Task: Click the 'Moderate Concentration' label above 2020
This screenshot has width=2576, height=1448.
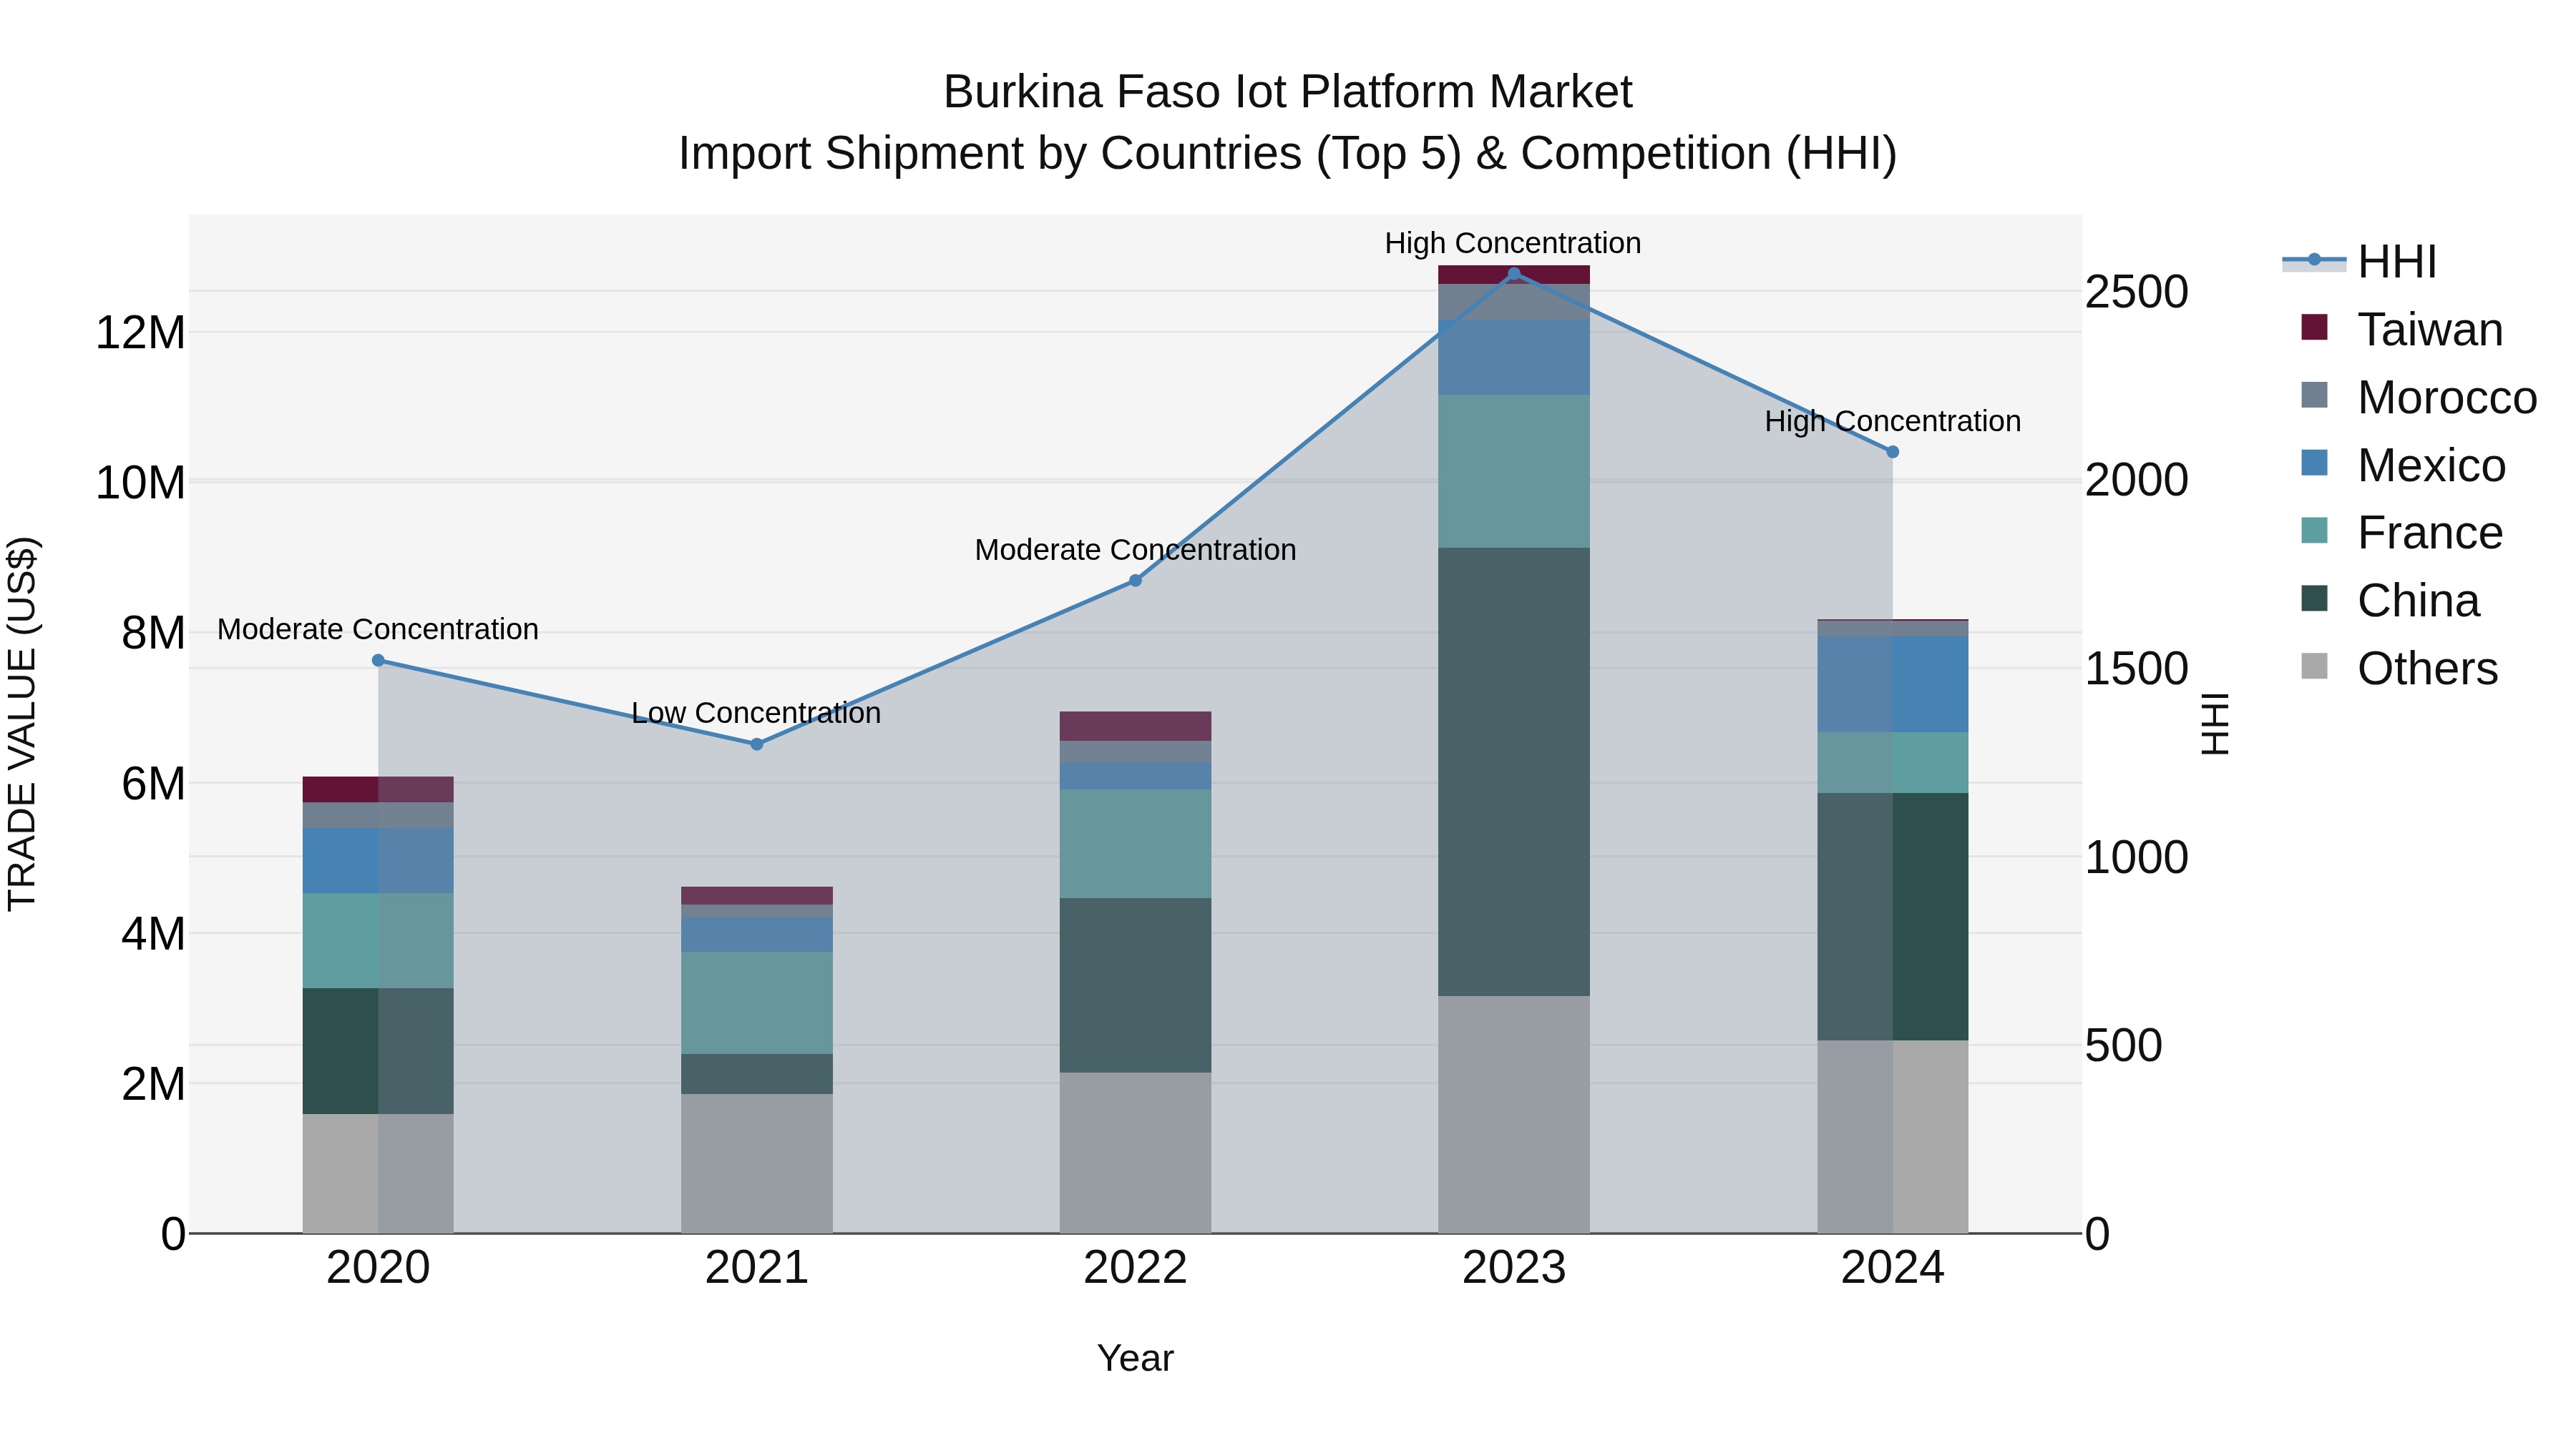Action: coord(378,629)
